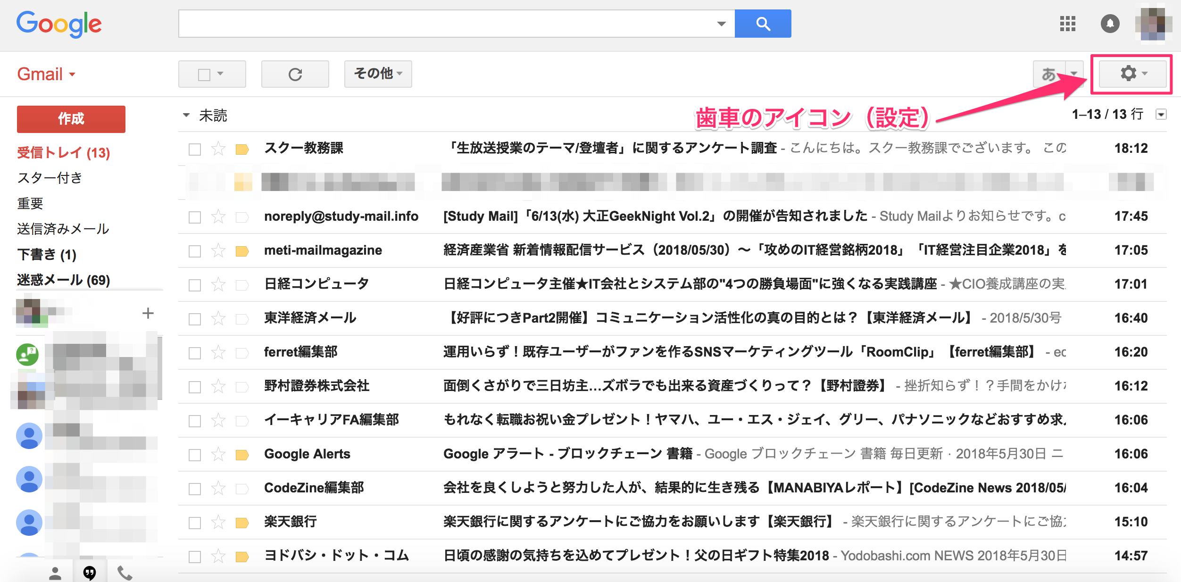Check the 楽天銀行 message checkbox
The image size is (1181, 582).
[x=195, y=523]
